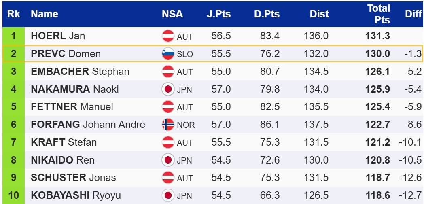Click the J.Pts column header
Image resolution: width=424 pixels, height=204 pixels.
pyautogui.click(x=218, y=14)
